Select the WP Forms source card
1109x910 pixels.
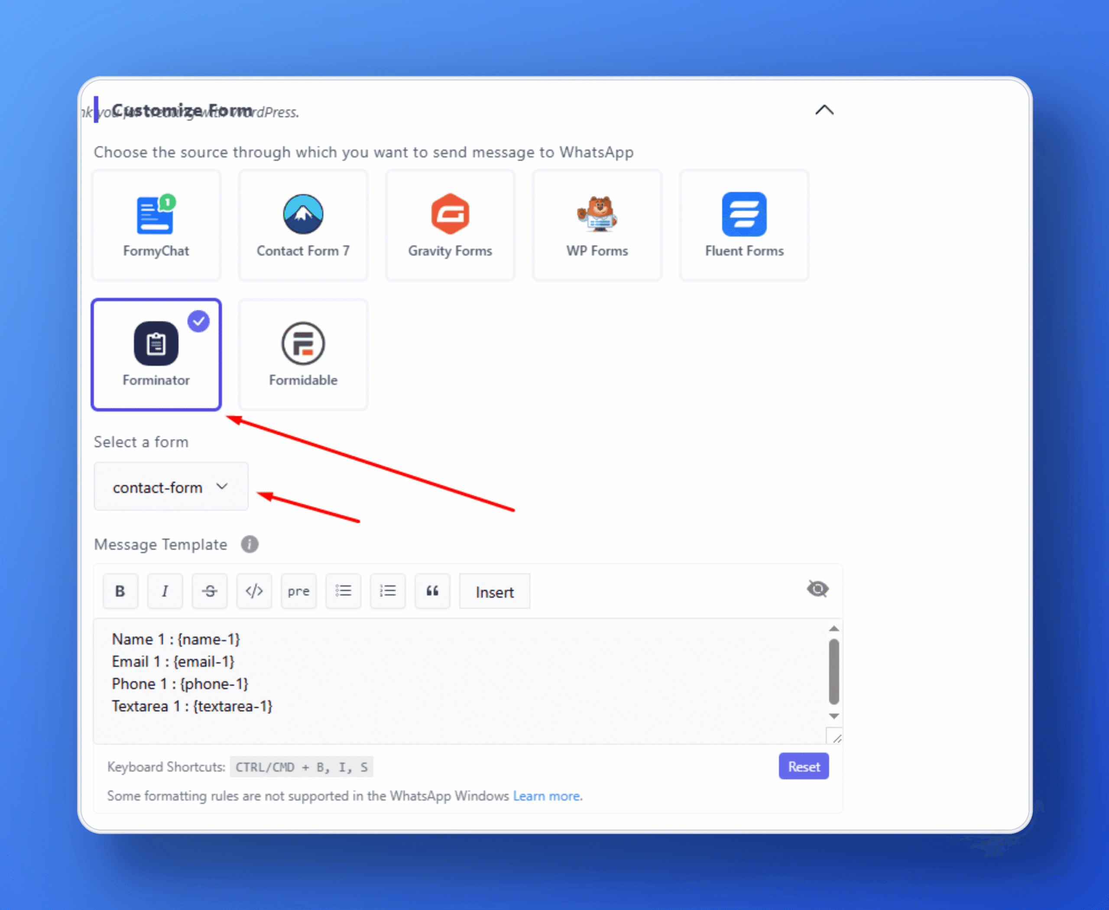pos(597,225)
